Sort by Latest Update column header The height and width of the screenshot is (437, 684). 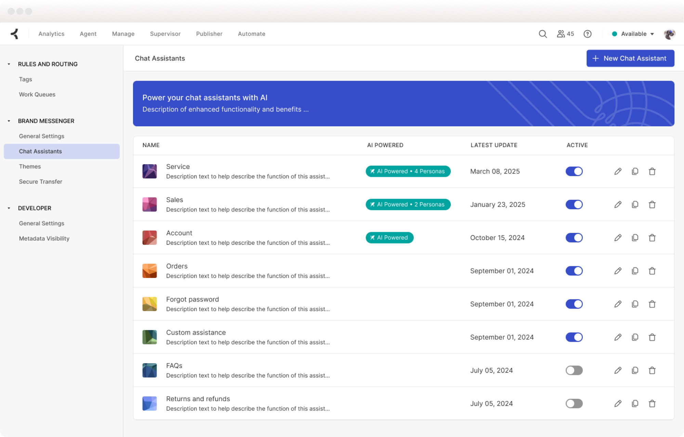pos(494,145)
